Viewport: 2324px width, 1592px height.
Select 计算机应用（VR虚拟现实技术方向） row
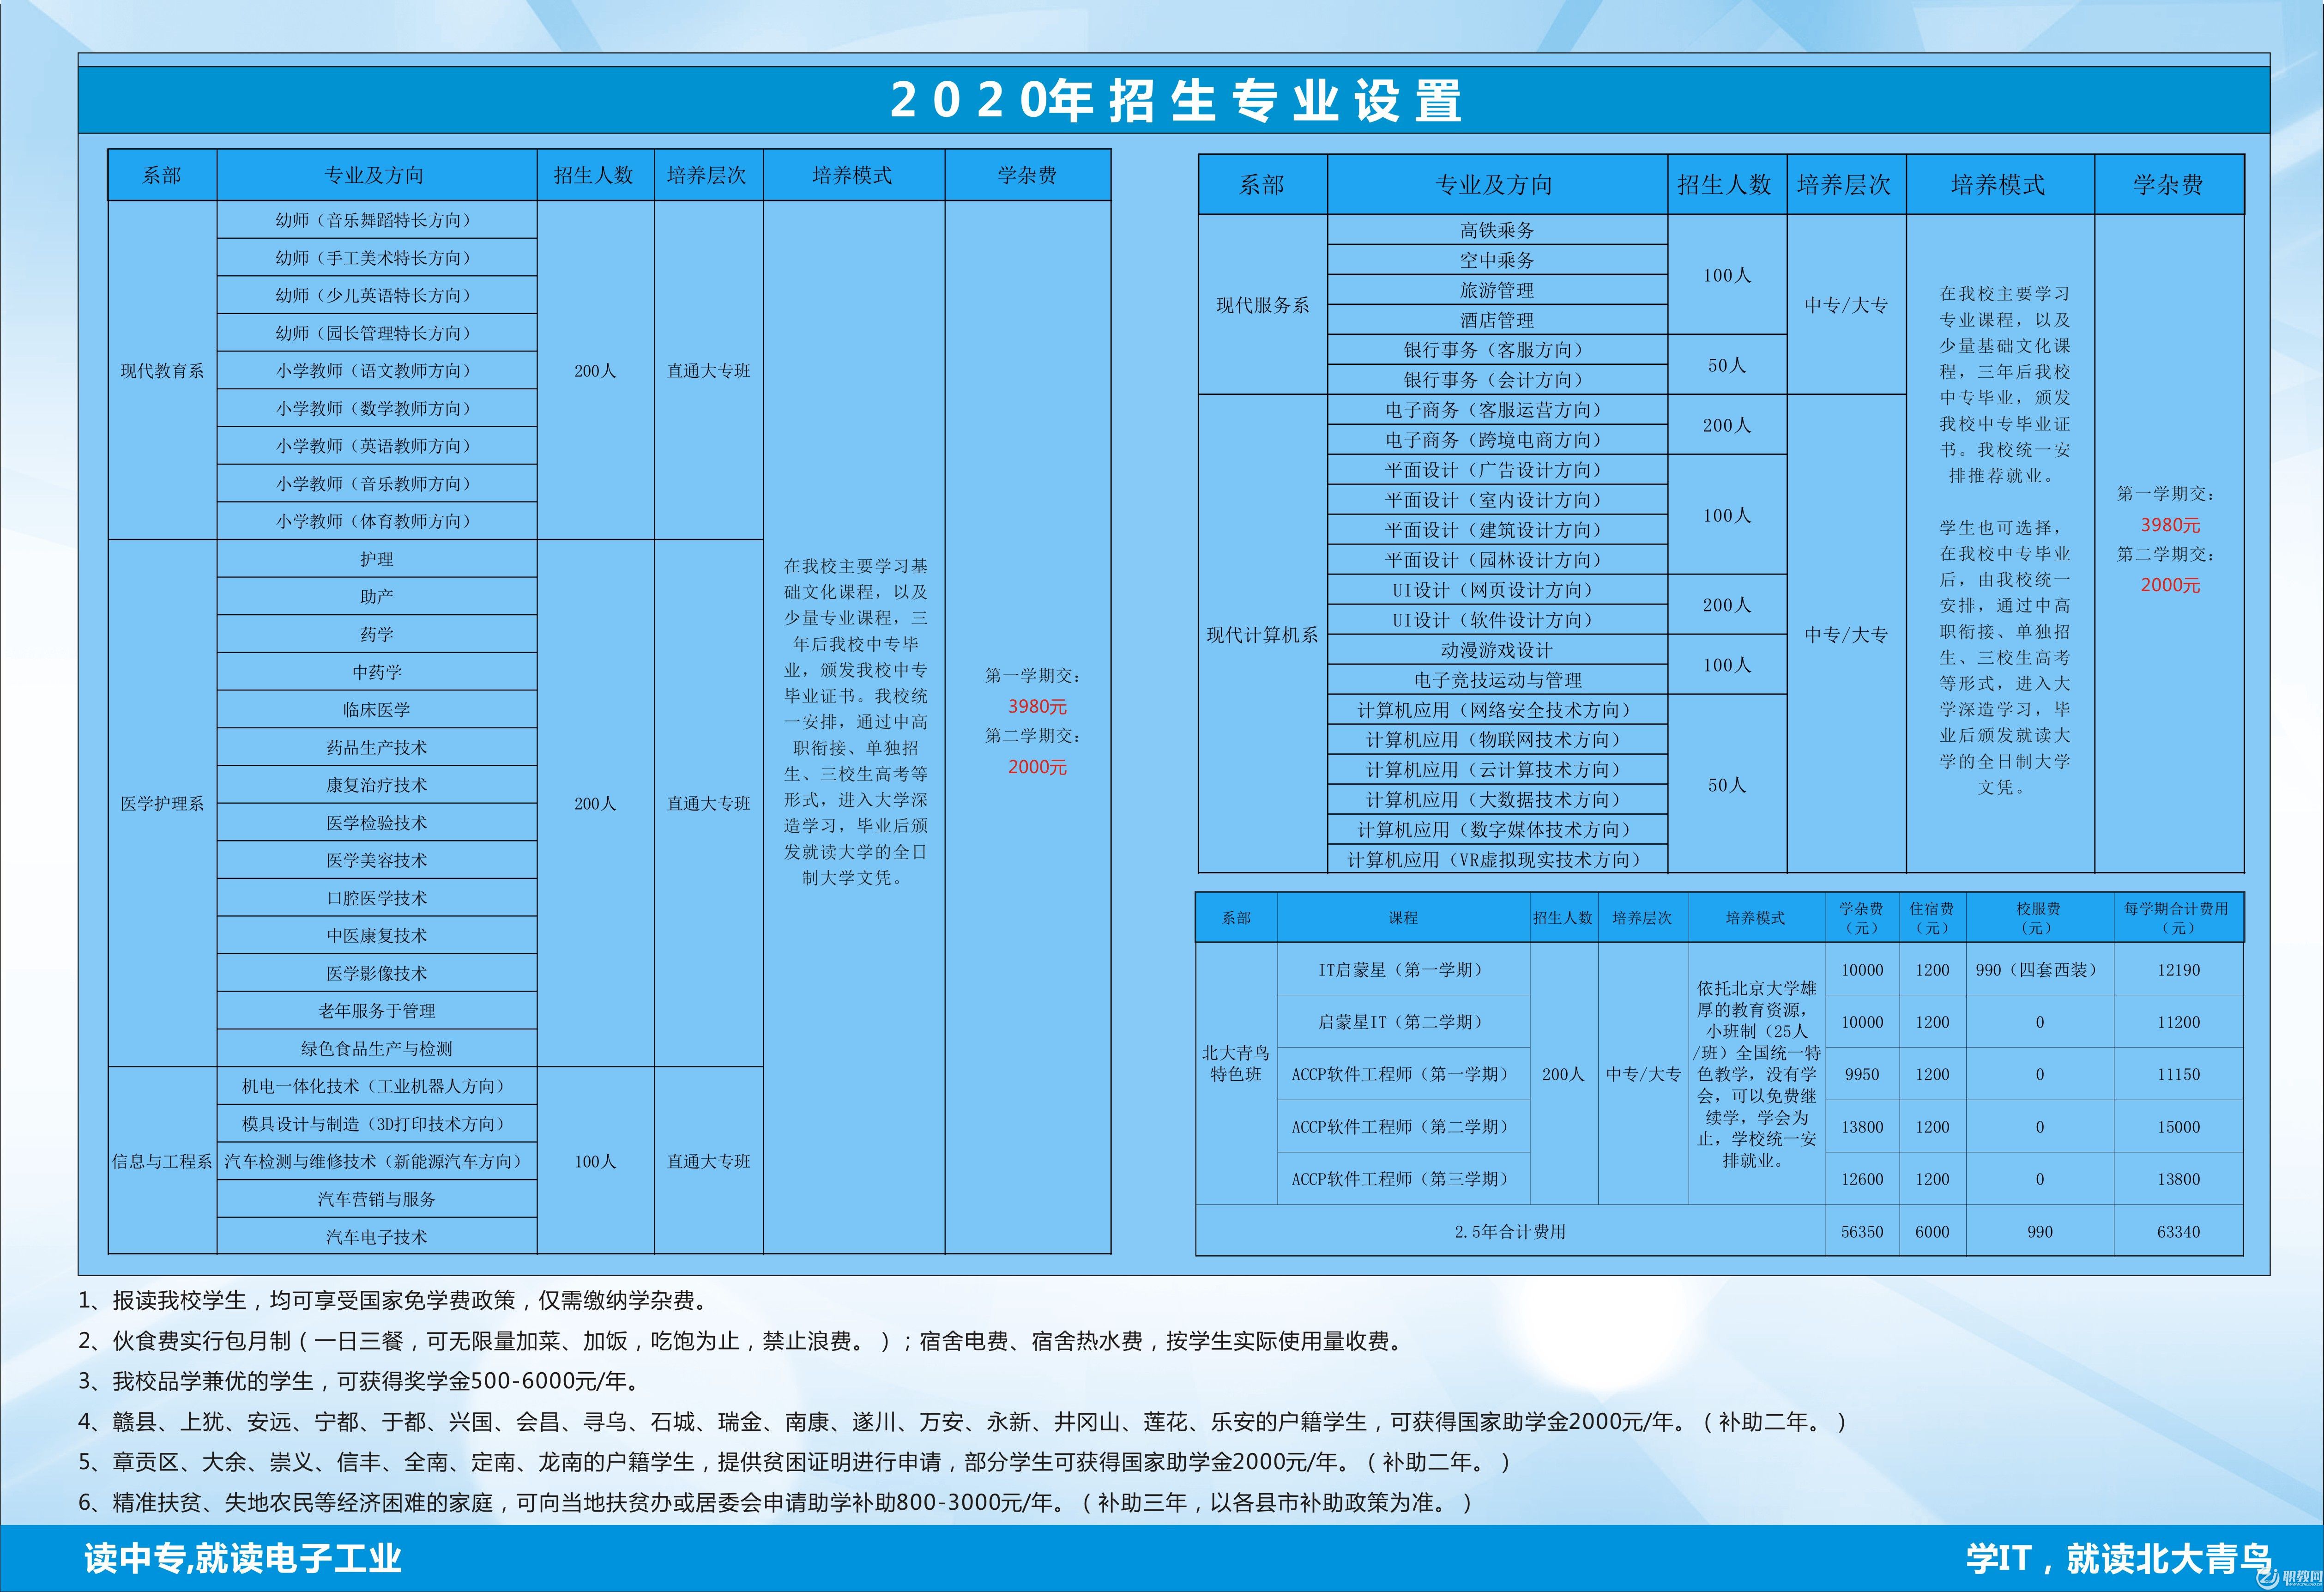(x=1497, y=860)
